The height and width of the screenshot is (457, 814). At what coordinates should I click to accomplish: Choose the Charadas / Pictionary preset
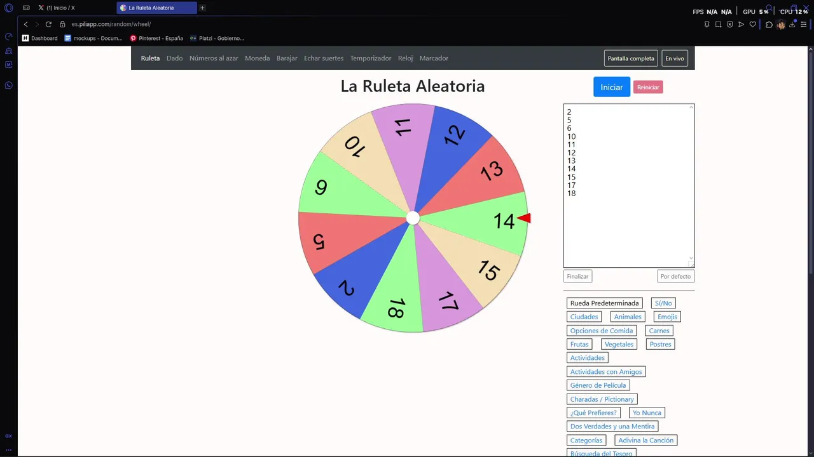pos(602,399)
